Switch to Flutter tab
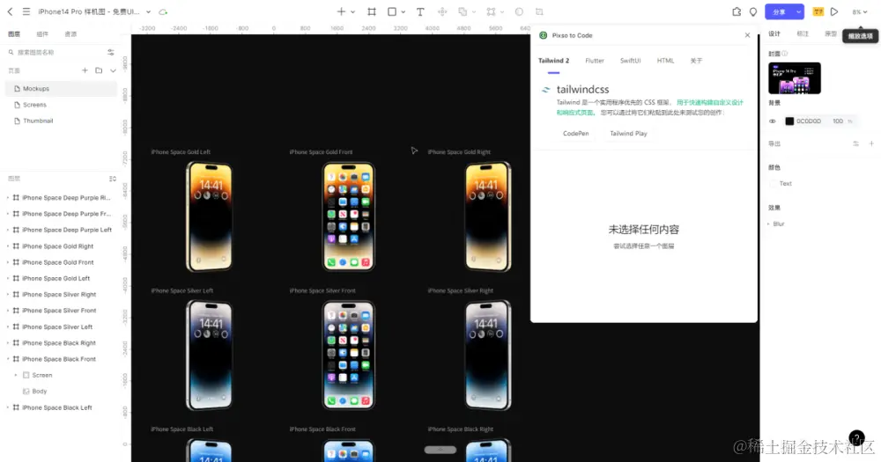Screen dimensions: 881x462 coord(595,61)
